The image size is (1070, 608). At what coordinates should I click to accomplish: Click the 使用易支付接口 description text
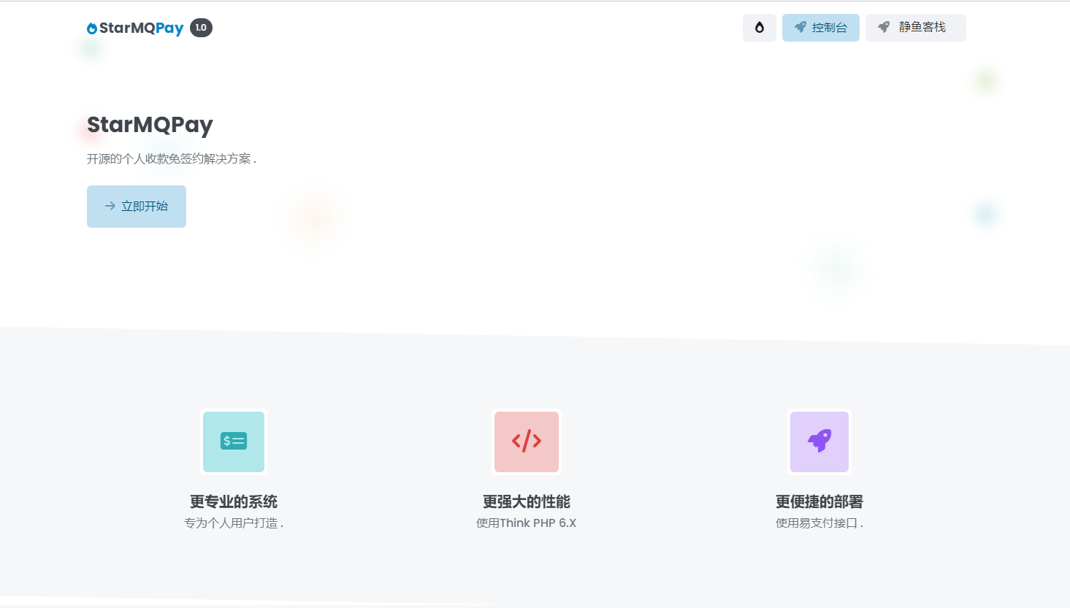(x=819, y=523)
